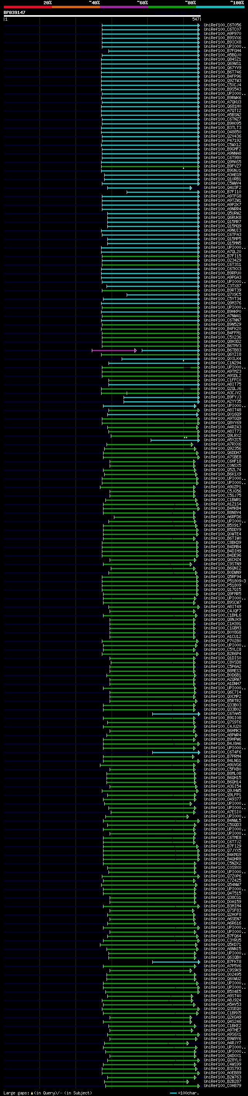This screenshot has width=248, height=1096.
Task: Click hit label UniRef100_Q681H0
Action: (x=222, y=107)
